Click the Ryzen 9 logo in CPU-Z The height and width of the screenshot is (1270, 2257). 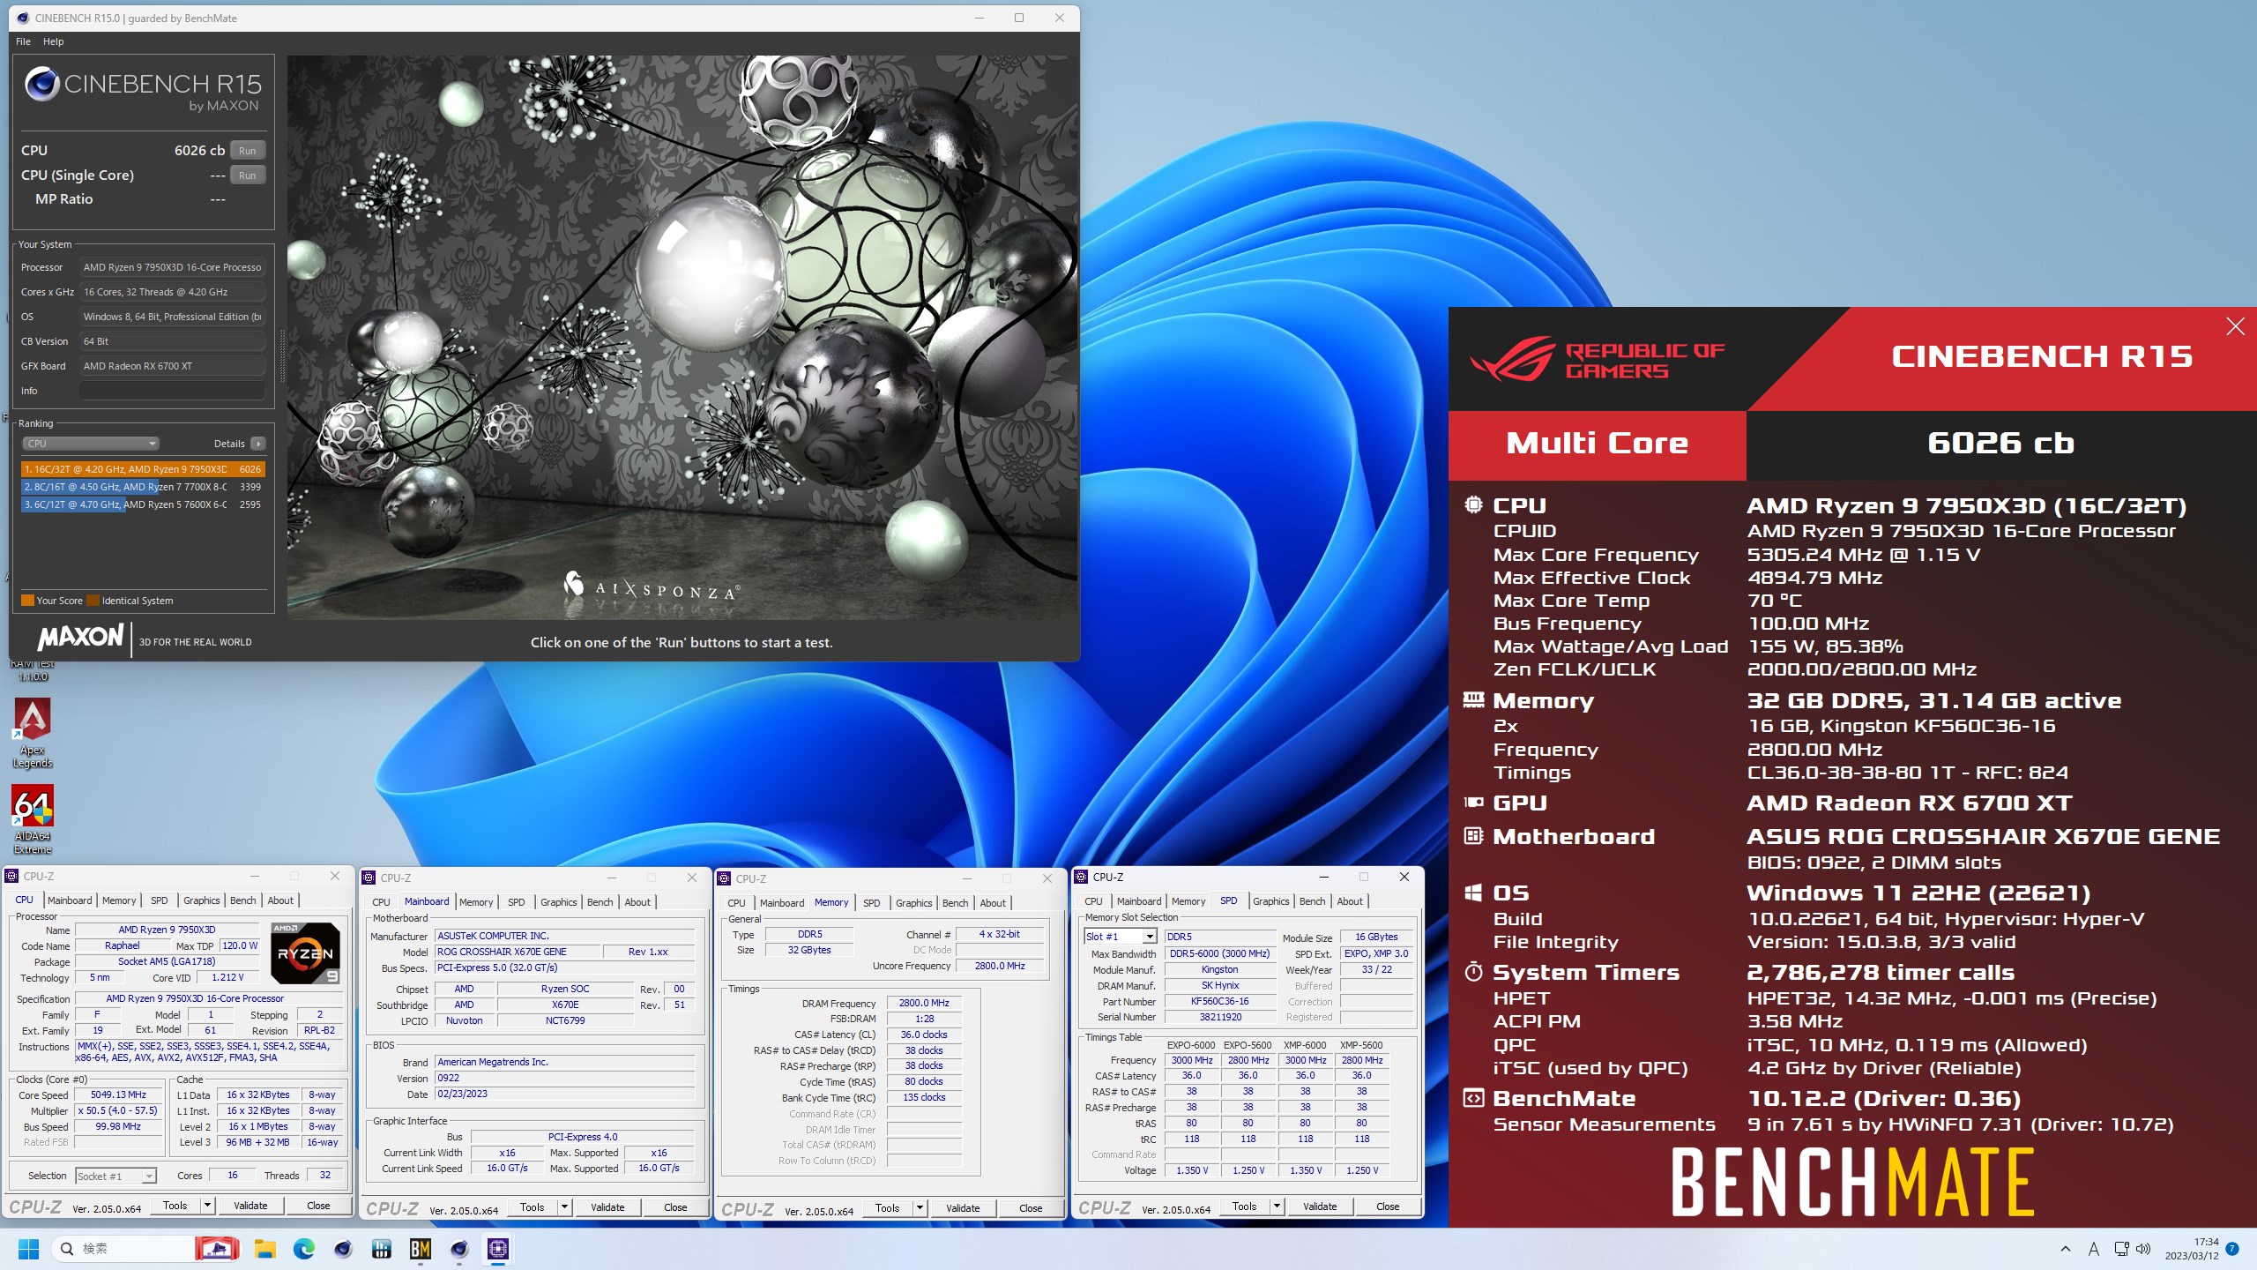click(x=305, y=952)
